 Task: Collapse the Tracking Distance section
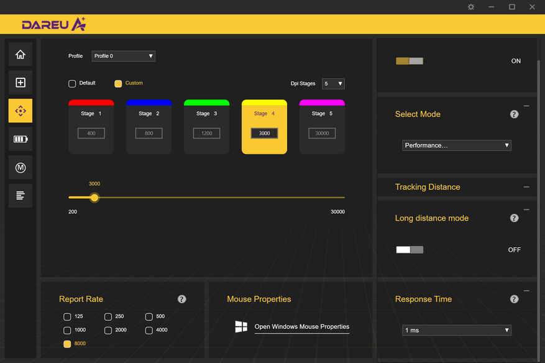[x=526, y=187]
